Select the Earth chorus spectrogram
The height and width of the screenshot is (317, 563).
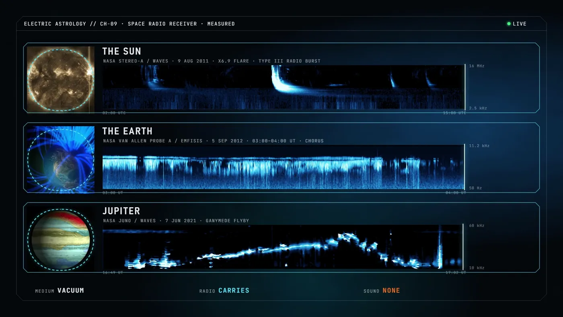pyautogui.click(x=284, y=167)
